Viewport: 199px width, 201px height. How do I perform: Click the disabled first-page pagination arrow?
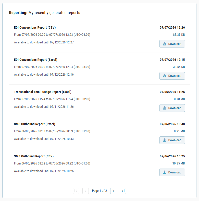76,191
